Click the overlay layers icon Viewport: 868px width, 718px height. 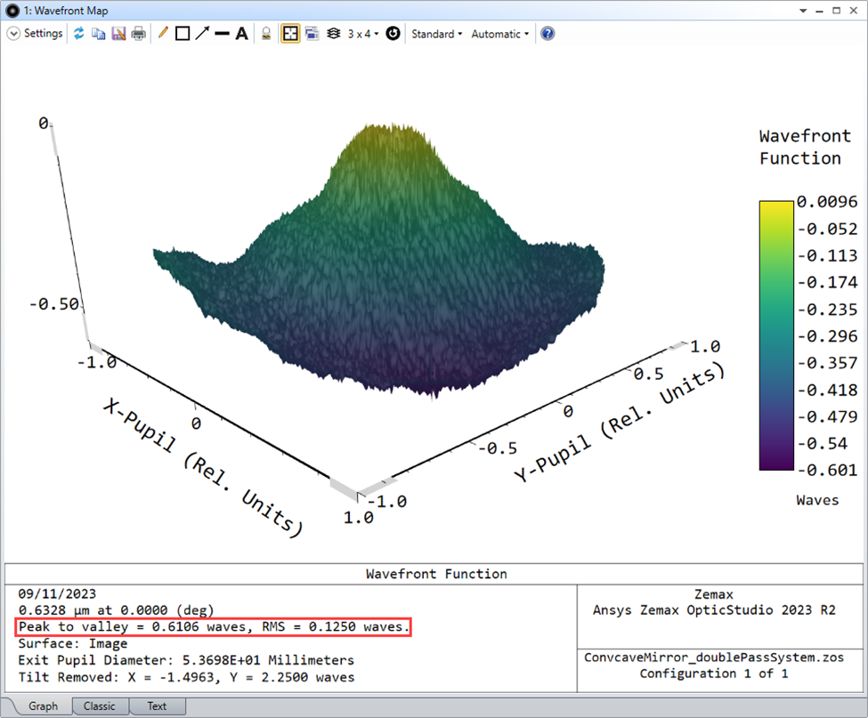pos(333,34)
